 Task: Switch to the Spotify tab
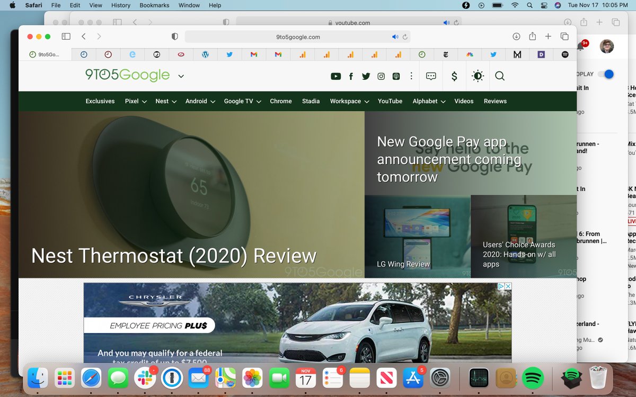coord(565,54)
